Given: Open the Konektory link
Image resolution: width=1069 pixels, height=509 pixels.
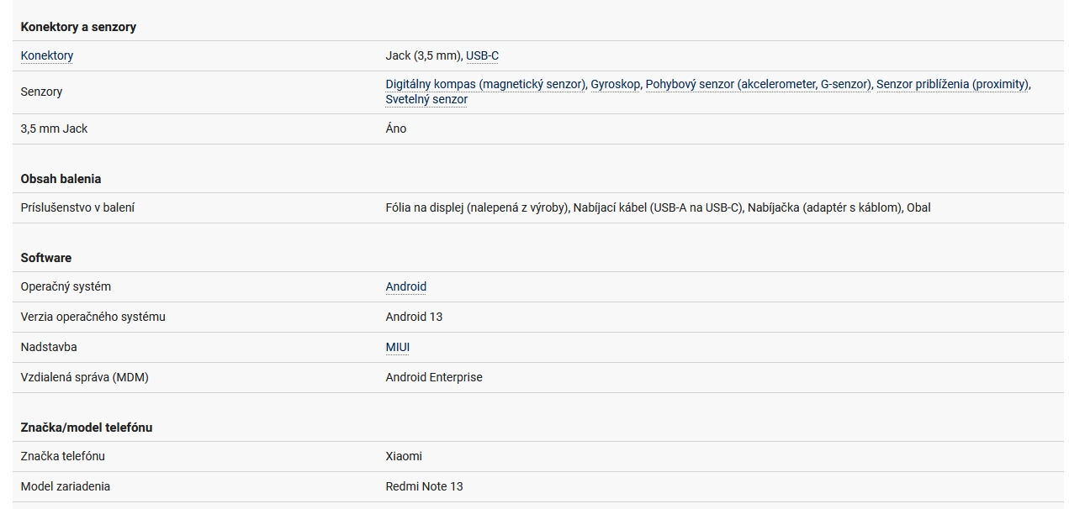Looking at the screenshot, I should tap(47, 55).
